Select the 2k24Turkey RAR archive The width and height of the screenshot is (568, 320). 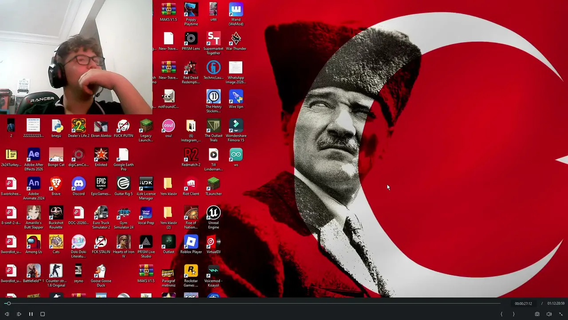pos(11,157)
